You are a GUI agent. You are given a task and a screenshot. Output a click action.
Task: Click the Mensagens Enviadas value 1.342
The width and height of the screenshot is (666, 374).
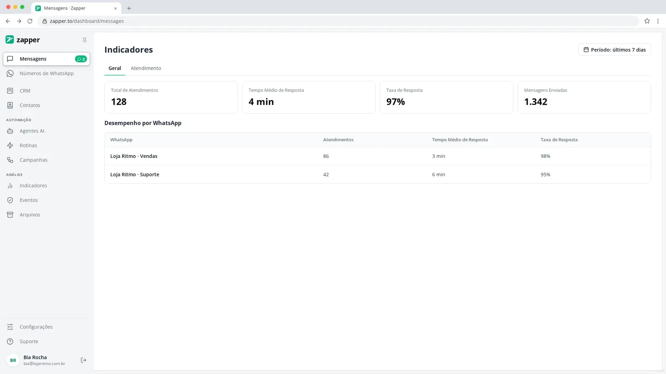[536, 102]
